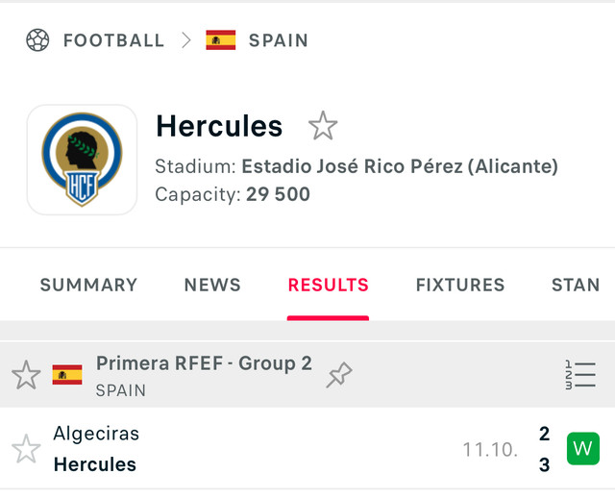Click the green W result badge
Viewport: 615px width, 499px height.
582,448
